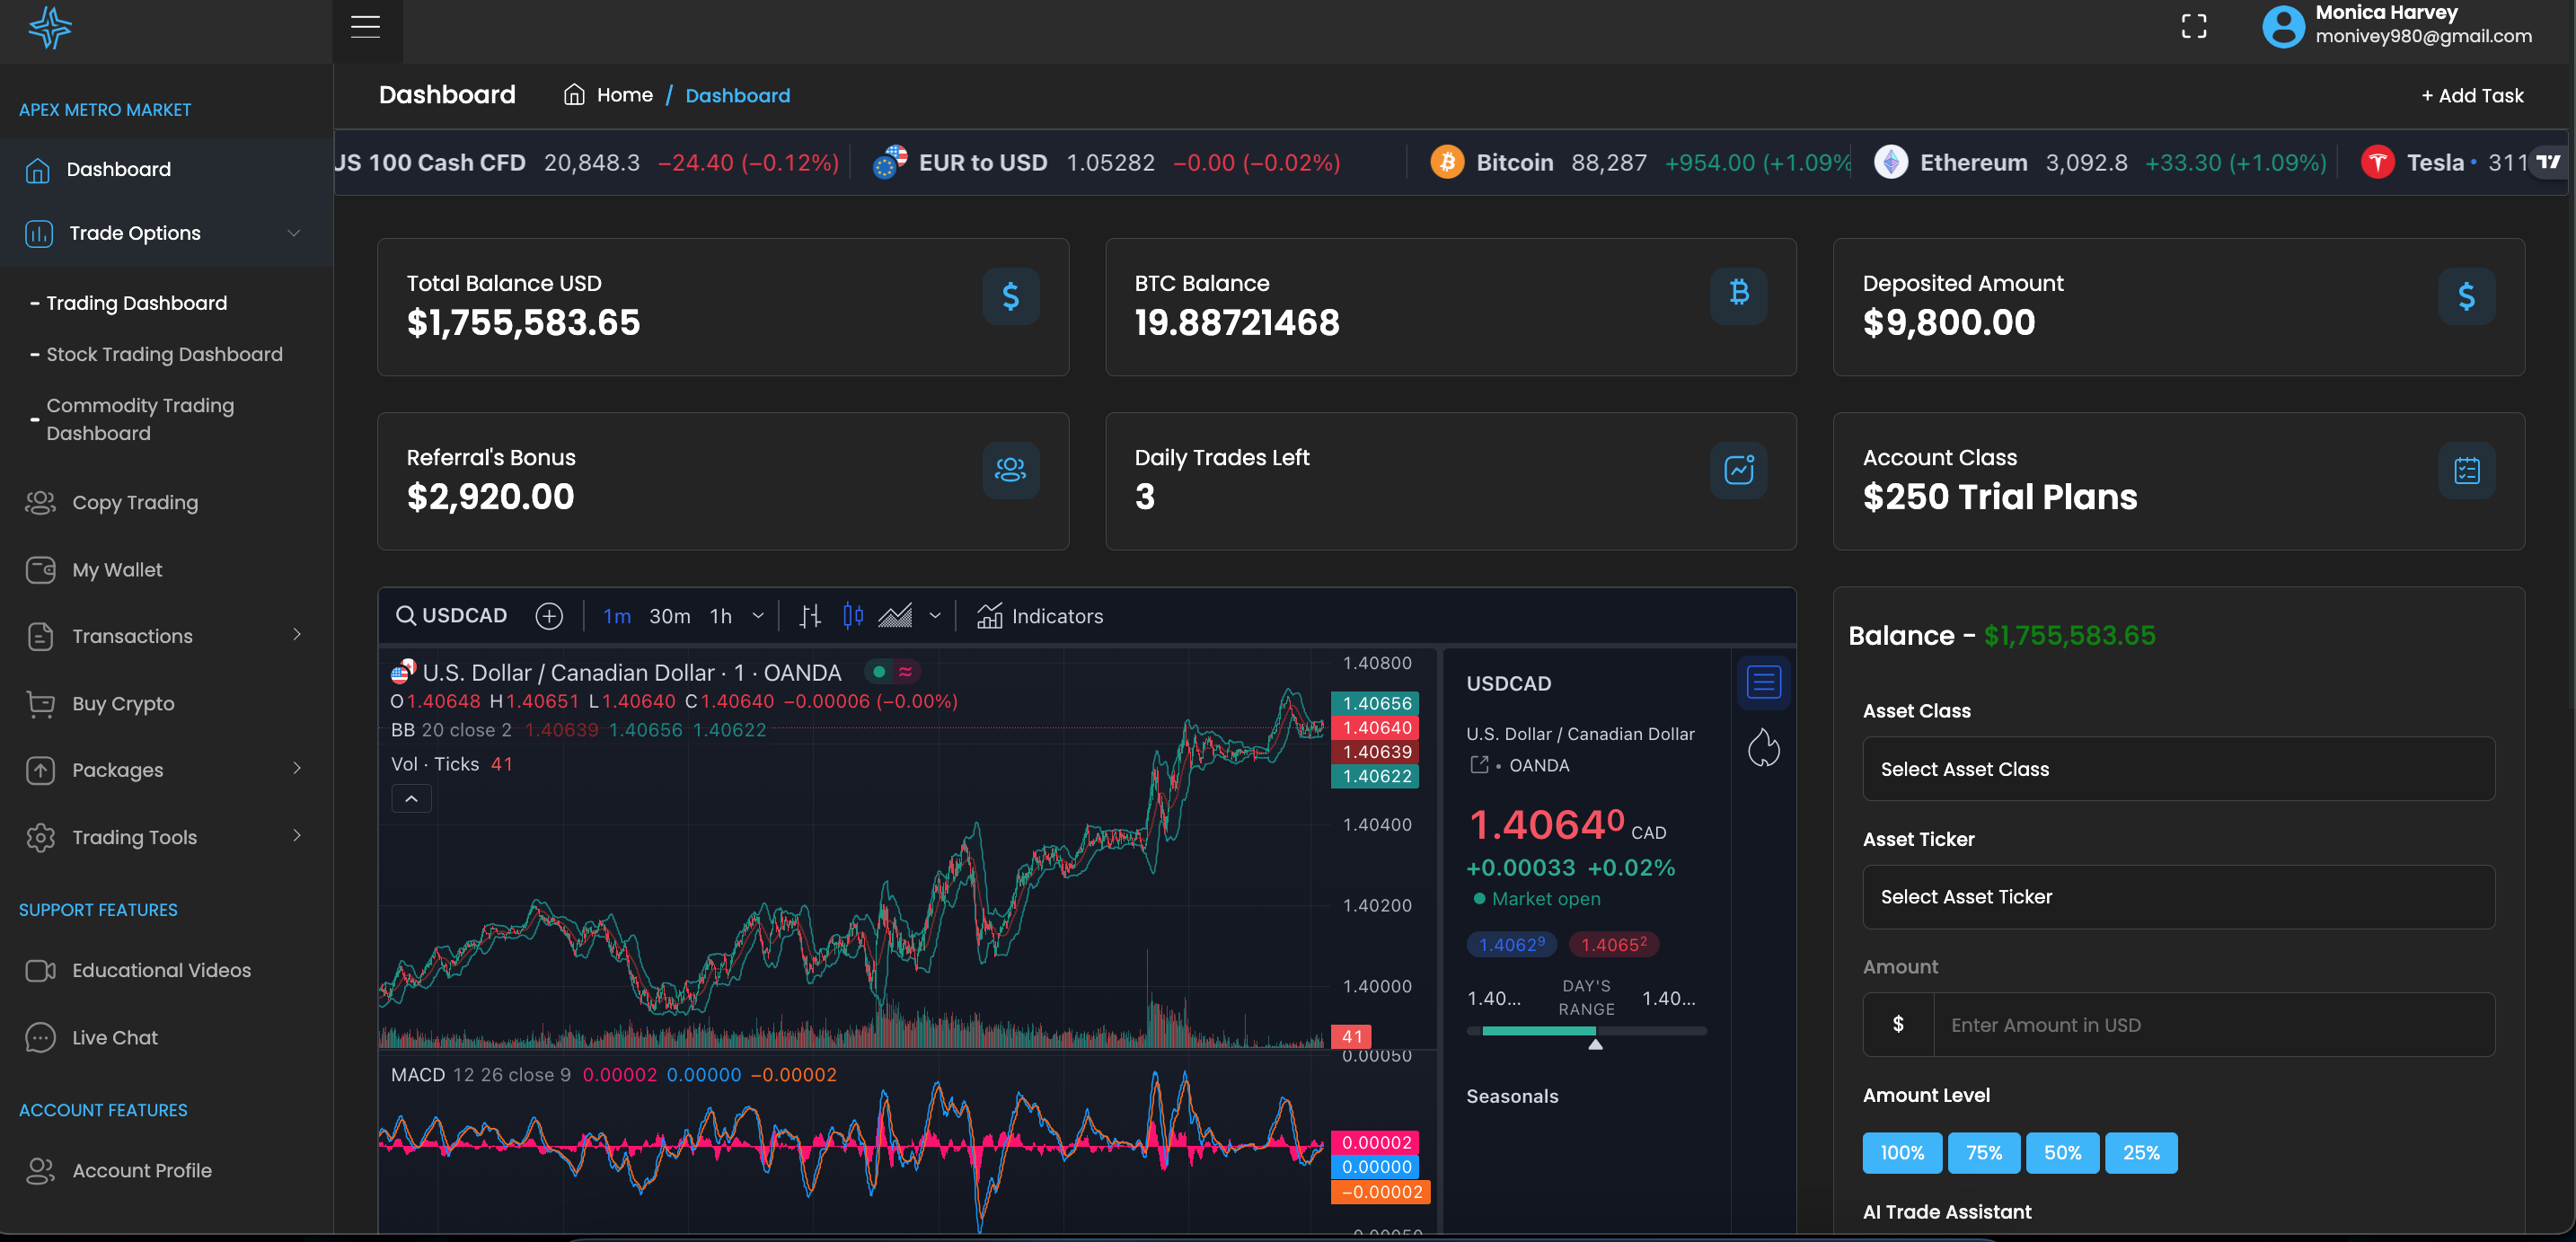Switch chart to 1h interval
This screenshot has width=2576, height=1242.
tap(721, 616)
